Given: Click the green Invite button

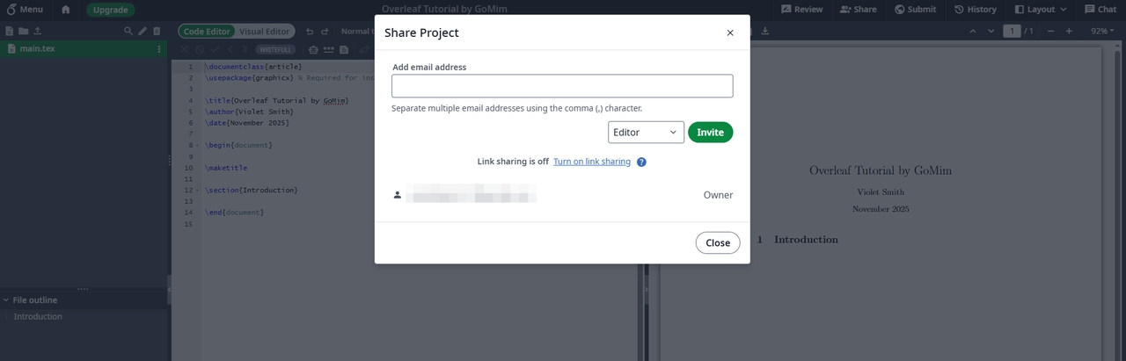Looking at the screenshot, I should 710,132.
